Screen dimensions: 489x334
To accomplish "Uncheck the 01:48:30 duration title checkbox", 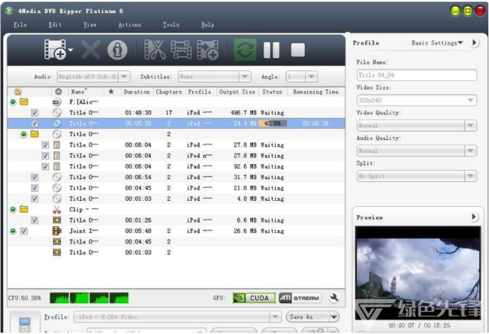I will (35, 113).
